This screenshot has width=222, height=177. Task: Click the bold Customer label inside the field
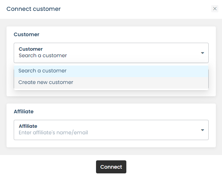click(x=31, y=49)
